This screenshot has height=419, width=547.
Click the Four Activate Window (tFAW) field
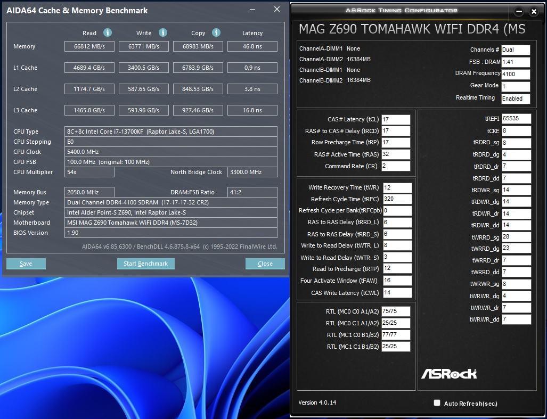pos(397,281)
